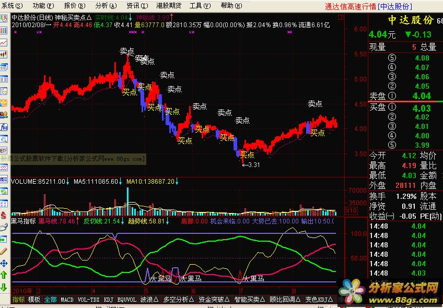Switch to the EQUVOL indicator tab
Viewport: 443px width, 308px height.
[x=127, y=300]
